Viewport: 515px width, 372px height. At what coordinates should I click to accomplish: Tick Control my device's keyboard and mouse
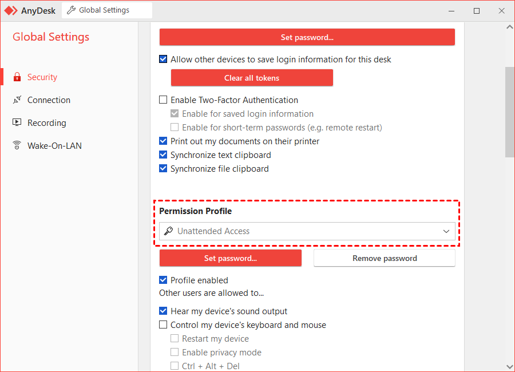click(163, 324)
